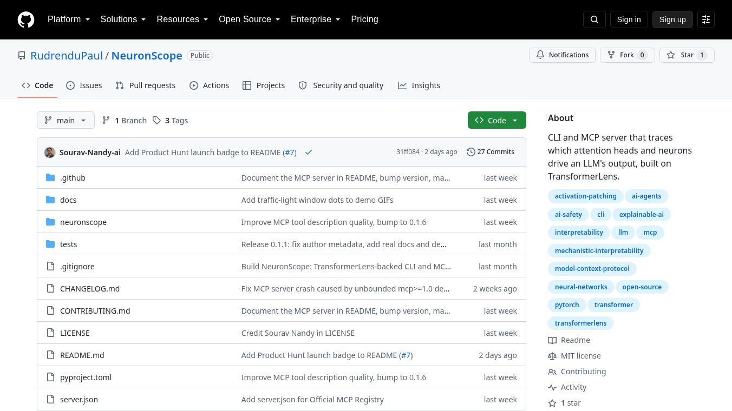732x411 pixels.
Task: Select the ai-agents topic tag
Action: click(x=646, y=196)
